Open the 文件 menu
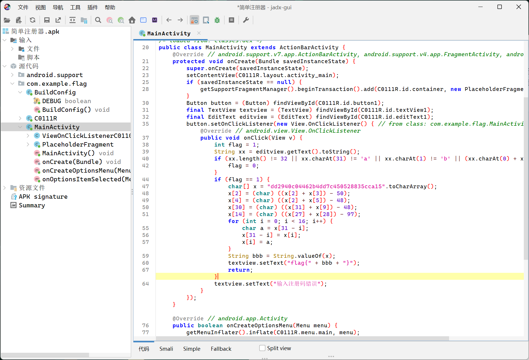 coord(23,7)
